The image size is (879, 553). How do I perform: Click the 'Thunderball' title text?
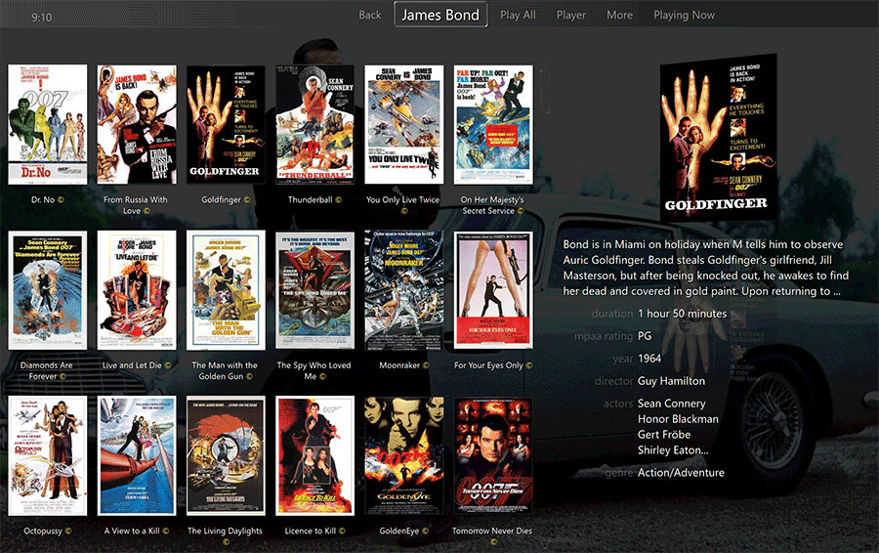[x=310, y=199]
